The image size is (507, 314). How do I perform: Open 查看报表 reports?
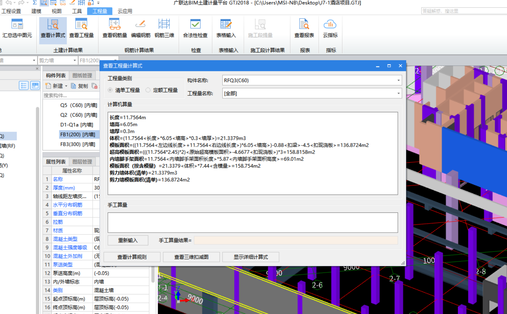coord(304,29)
